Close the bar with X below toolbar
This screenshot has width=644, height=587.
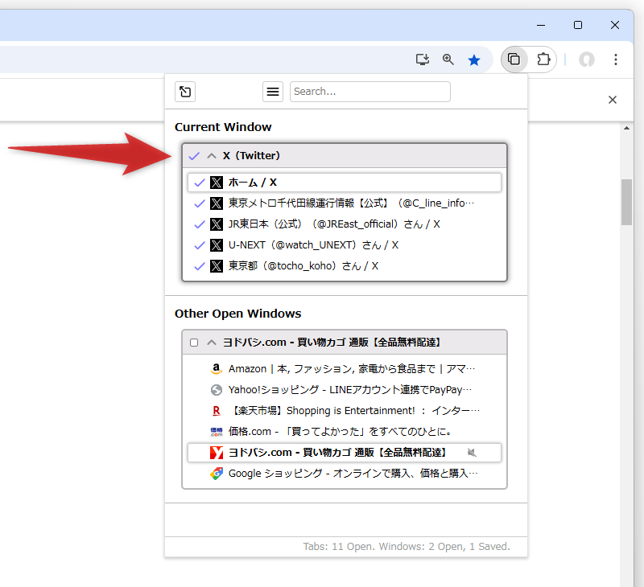[613, 100]
